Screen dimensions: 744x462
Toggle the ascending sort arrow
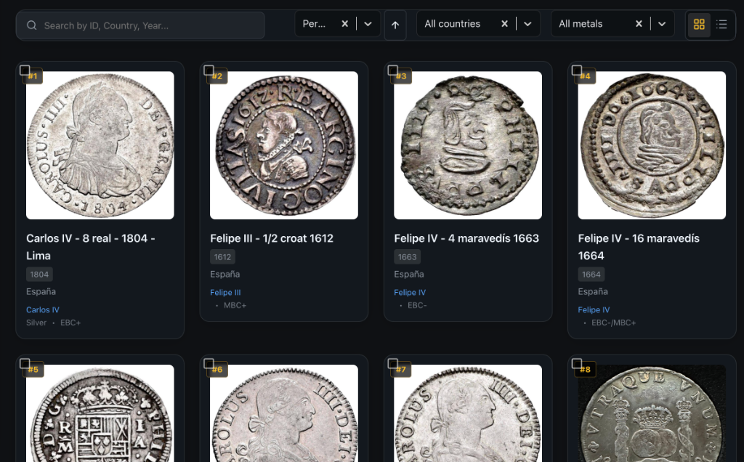click(x=395, y=24)
